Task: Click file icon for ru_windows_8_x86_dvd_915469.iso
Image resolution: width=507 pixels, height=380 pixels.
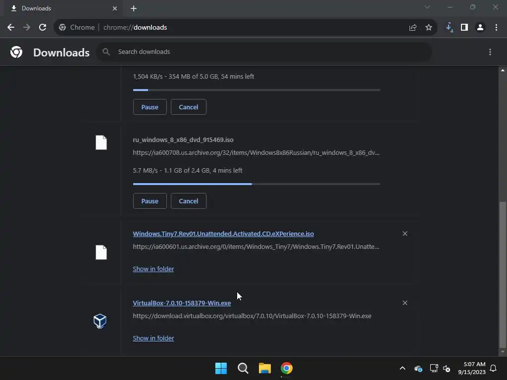Action: [101, 142]
